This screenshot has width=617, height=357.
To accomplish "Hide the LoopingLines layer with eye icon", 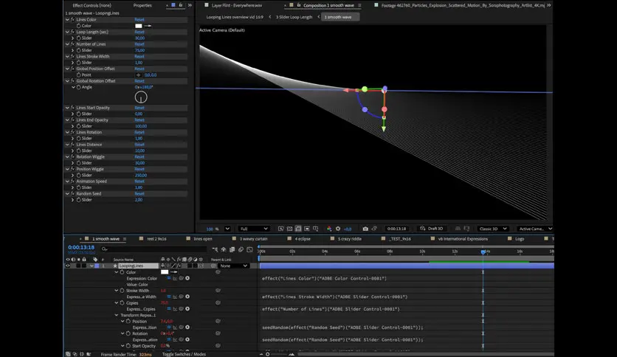I will click(68, 266).
